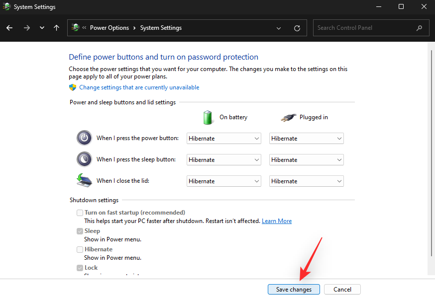This screenshot has width=435, height=298.
Task: Click Save changes button
Action: coord(294,290)
